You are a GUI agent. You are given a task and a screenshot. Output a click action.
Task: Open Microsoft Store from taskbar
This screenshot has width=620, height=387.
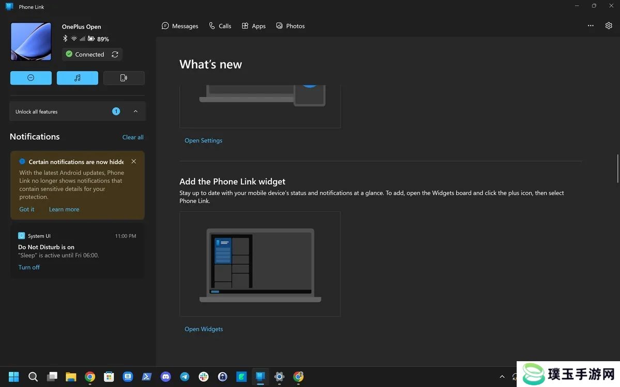pos(109,377)
